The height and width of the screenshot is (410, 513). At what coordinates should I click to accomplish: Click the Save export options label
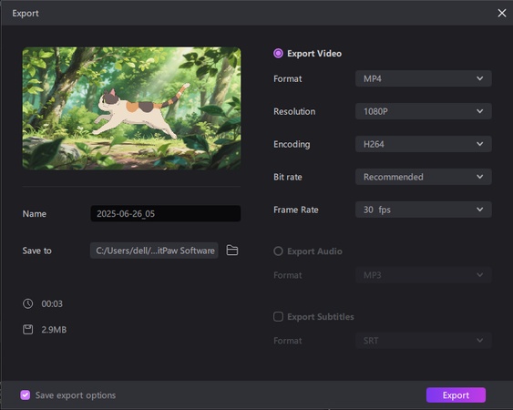[76, 395]
